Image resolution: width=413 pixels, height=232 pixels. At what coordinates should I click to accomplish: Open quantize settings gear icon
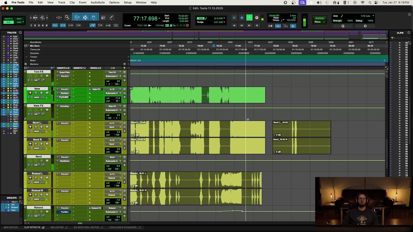coord(365,26)
